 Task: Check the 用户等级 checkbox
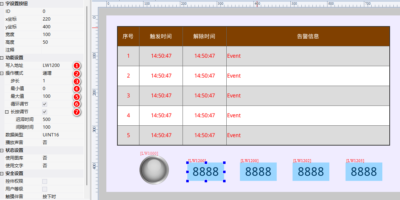(45, 189)
